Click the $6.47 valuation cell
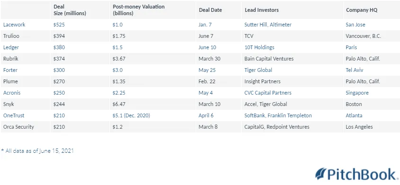The width and height of the screenshot is (400, 185). click(x=119, y=104)
